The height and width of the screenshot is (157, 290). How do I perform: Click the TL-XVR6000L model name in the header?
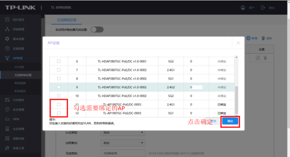click(61, 8)
